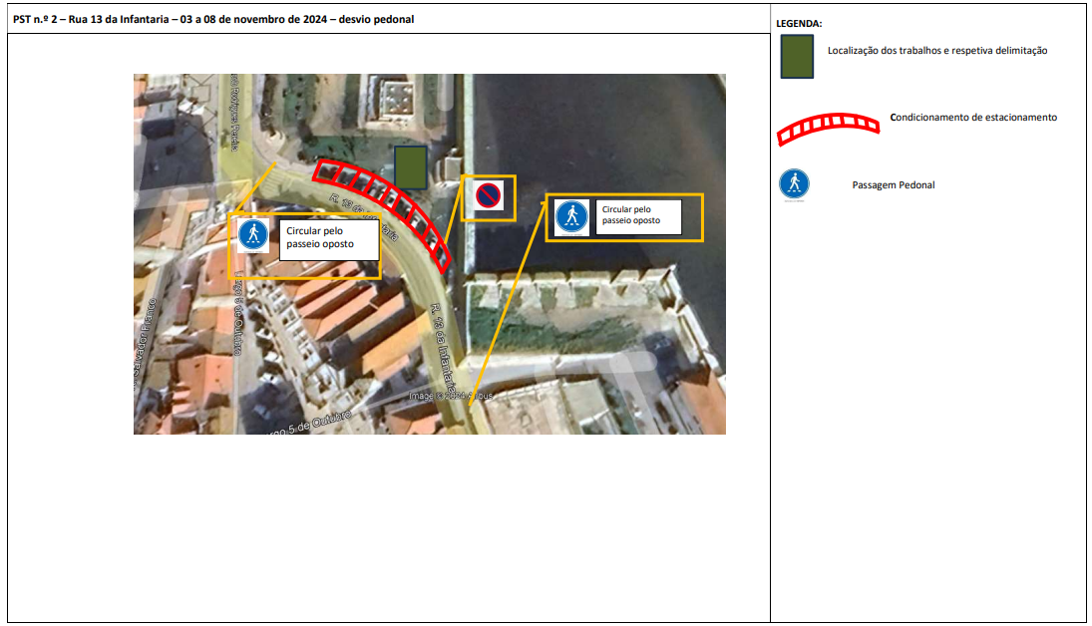Click the green work-area rectangle on the map
This screenshot has height=626, width=1092.
coord(410,167)
